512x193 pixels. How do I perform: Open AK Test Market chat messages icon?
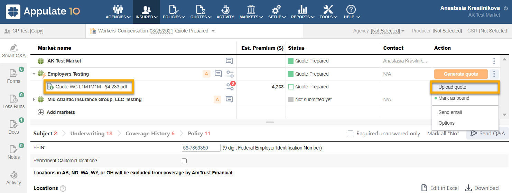(x=229, y=61)
